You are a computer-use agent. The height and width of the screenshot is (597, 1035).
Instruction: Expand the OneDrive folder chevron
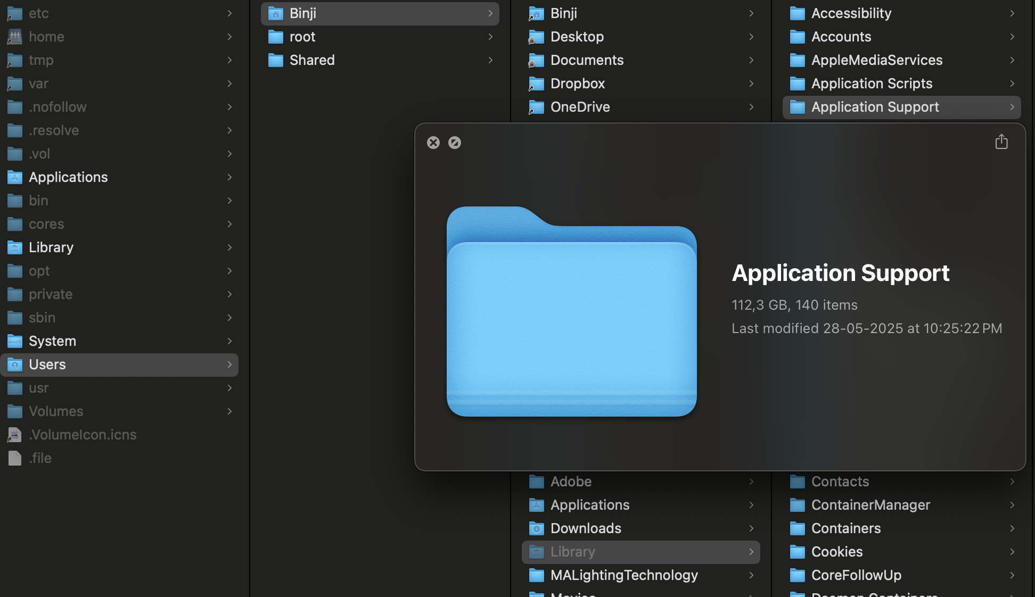click(x=751, y=107)
